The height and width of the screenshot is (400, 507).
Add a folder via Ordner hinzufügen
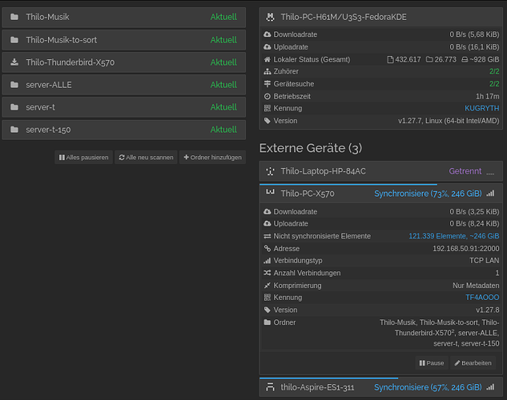(x=212, y=158)
